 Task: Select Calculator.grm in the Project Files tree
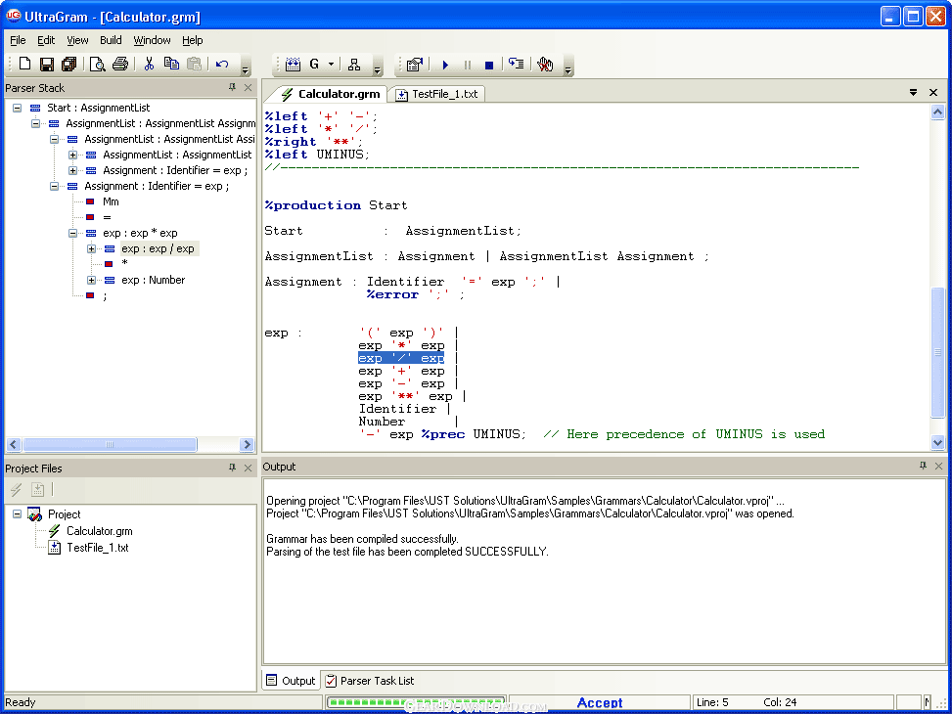[x=100, y=531]
